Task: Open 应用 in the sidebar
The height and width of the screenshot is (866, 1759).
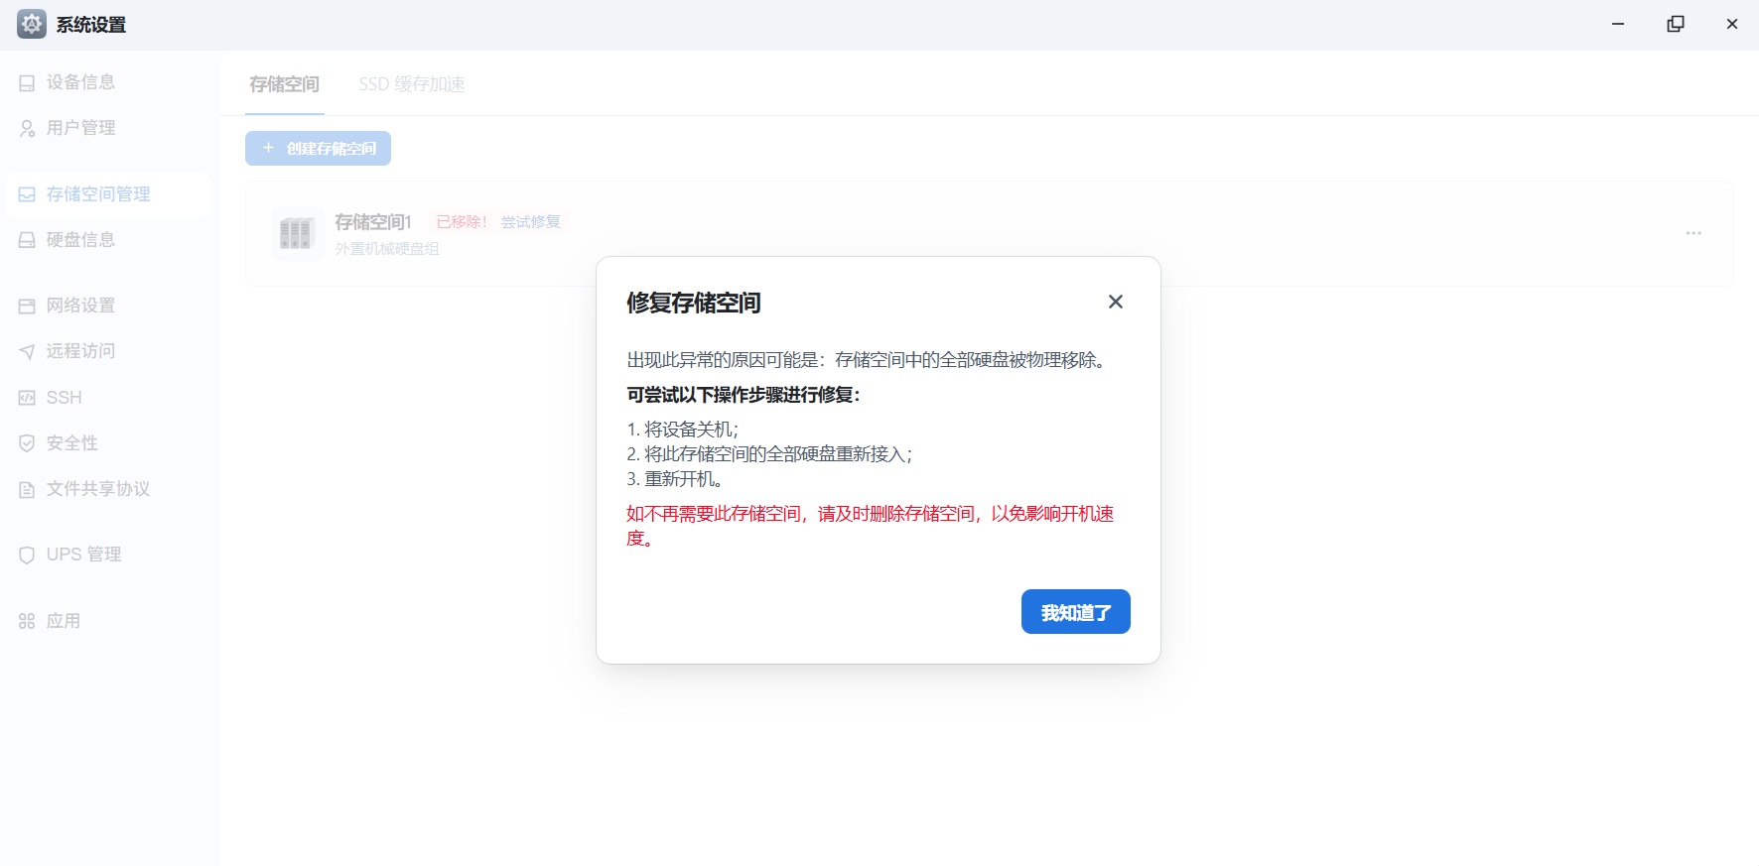Action: [108, 621]
